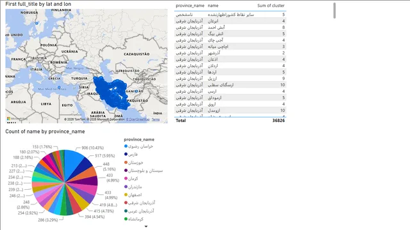Viewport: 410px width, 230px height.
Task: Click the 517 (5.95%) data label
Action: point(105,156)
